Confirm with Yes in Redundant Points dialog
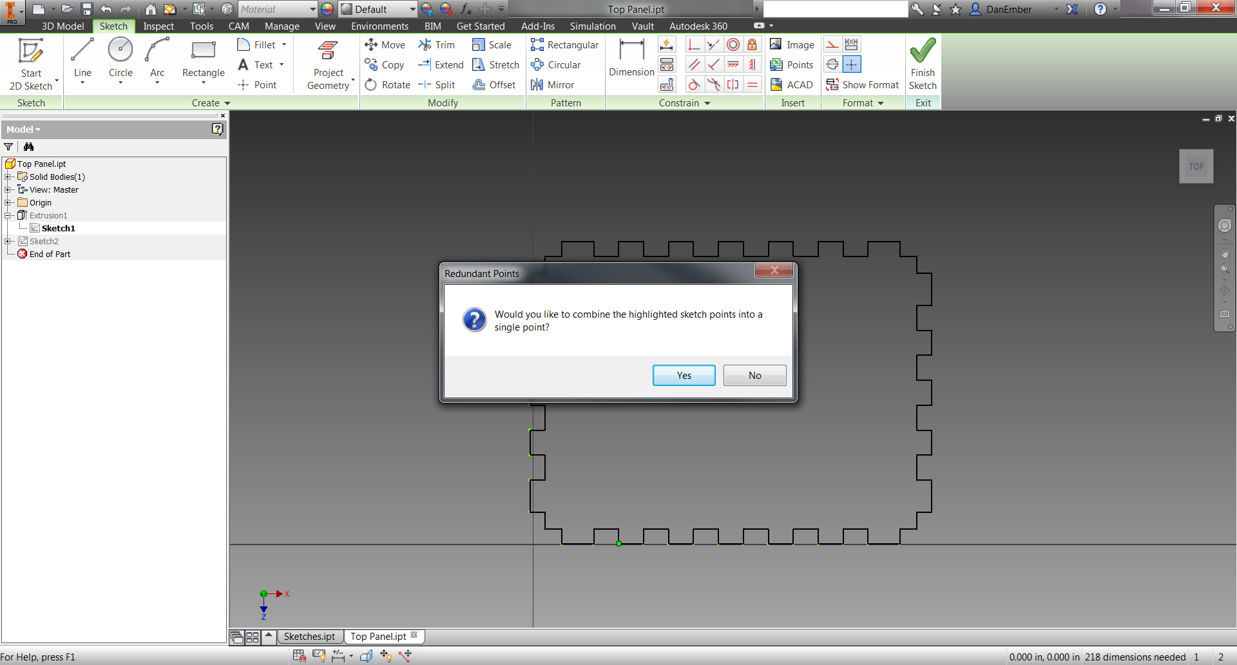The image size is (1237, 665). [684, 375]
